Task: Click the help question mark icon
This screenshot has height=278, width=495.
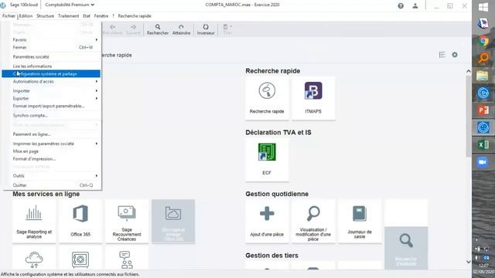Action: pos(401,5)
